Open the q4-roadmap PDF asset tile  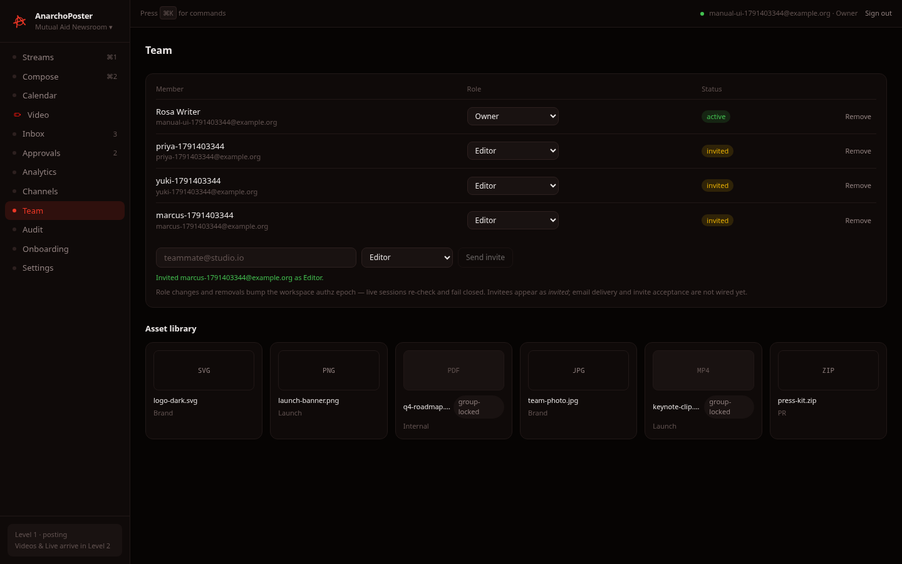click(x=454, y=390)
